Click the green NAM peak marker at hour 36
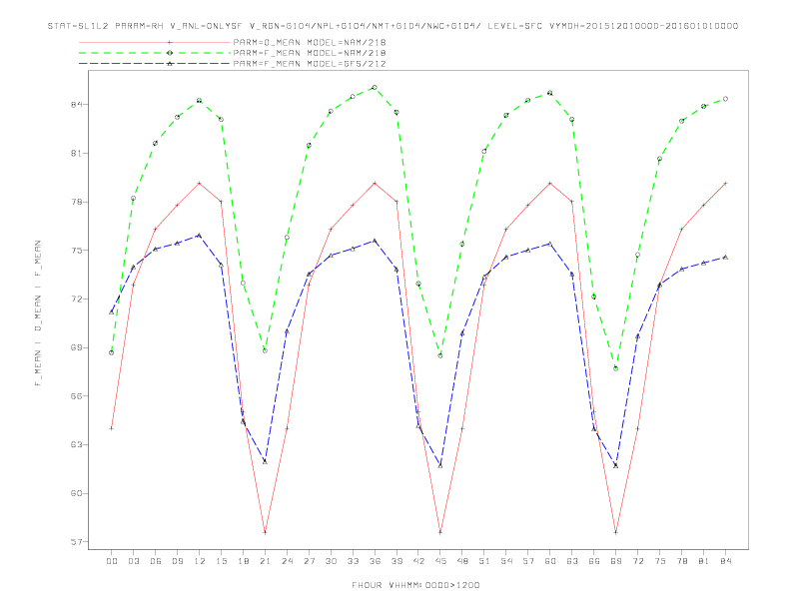Viewport: 791px width, 611px height. (375, 87)
